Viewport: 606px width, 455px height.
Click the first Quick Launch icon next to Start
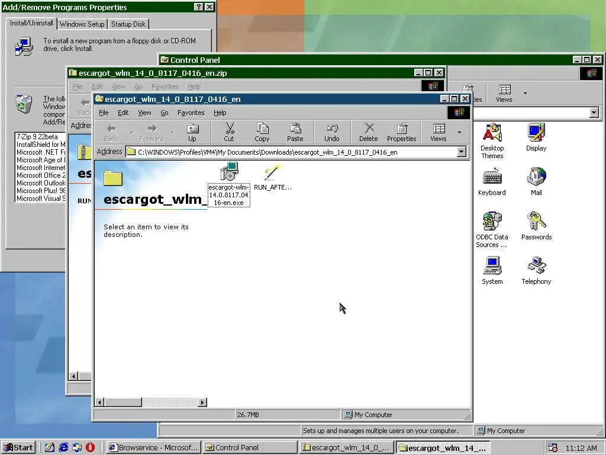[x=50, y=448]
